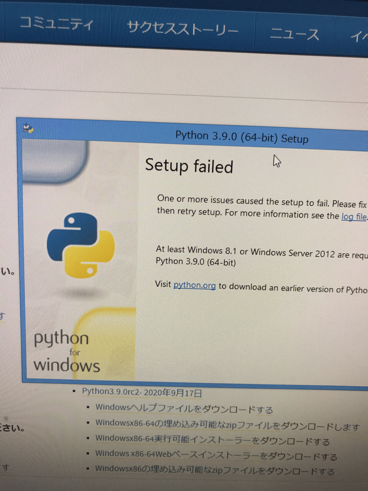Download Windowsx86の埋め込み可能なzipファイル link
Viewport: 368px width, 491px height.
[215, 469]
